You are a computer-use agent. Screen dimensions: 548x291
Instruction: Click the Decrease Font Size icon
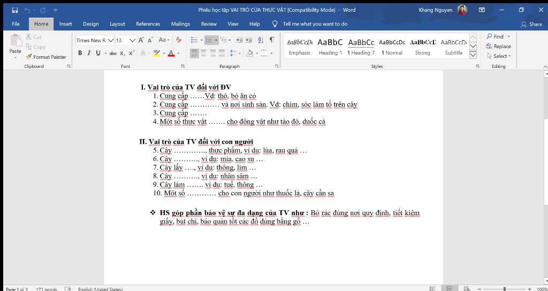pyautogui.click(x=150, y=40)
